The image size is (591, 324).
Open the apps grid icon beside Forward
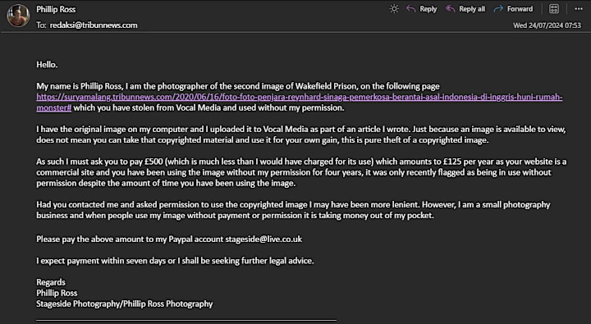pos(554,9)
